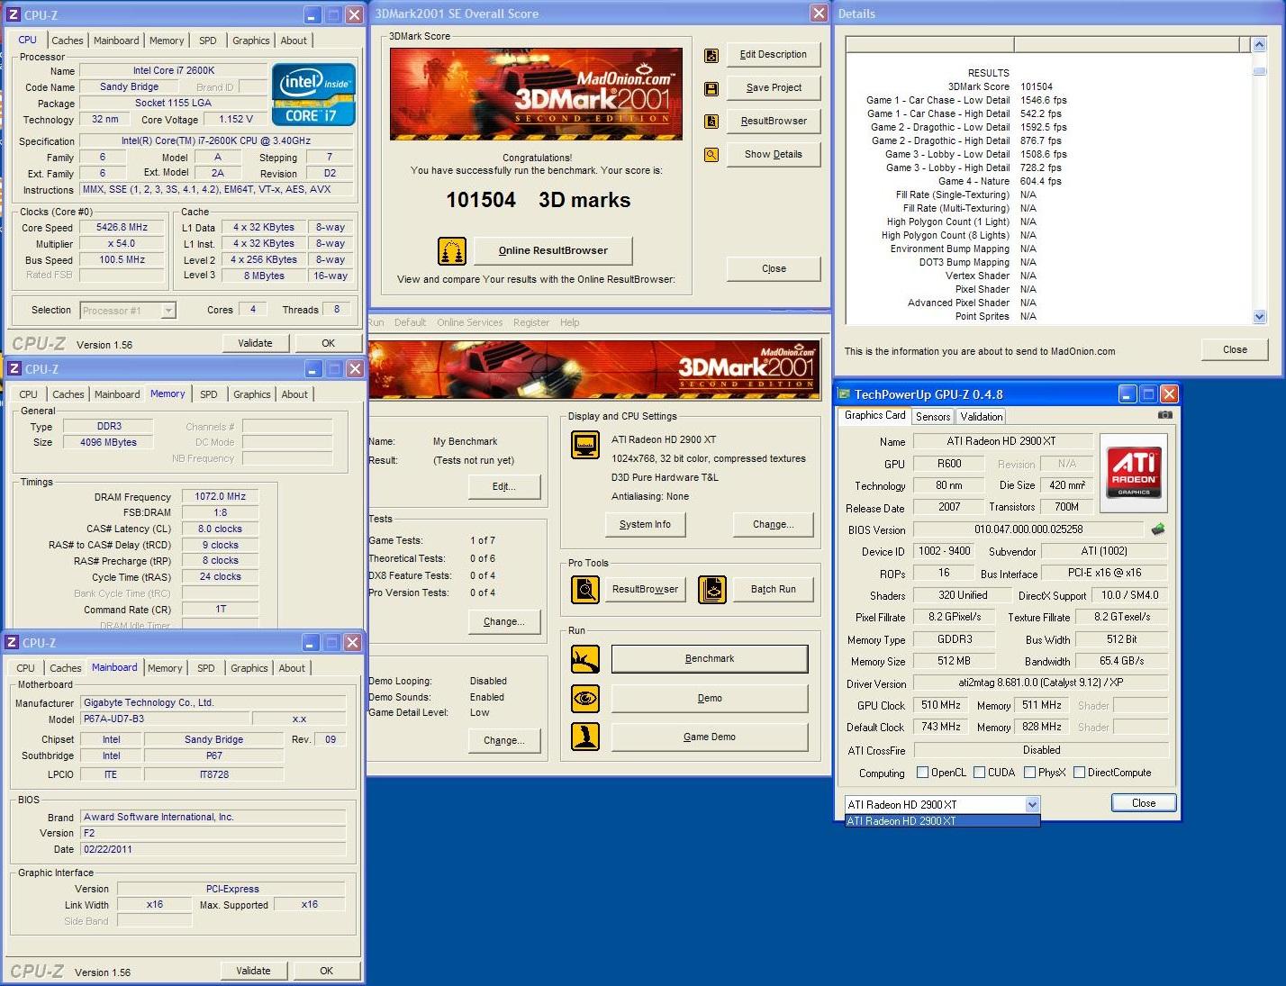Click the Edit Description icon
Screen dimensions: 1286x986
[x=711, y=56]
